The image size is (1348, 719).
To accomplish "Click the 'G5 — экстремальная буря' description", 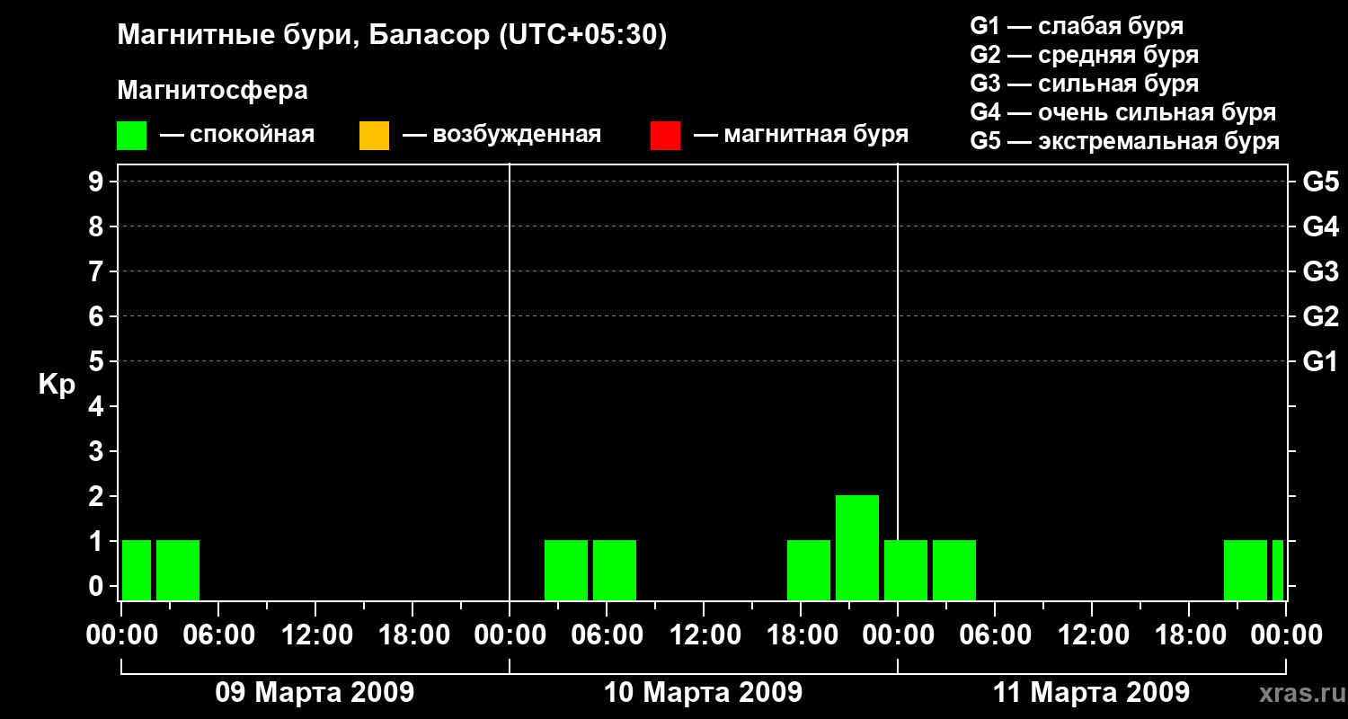I will pyautogui.click(x=1125, y=141).
